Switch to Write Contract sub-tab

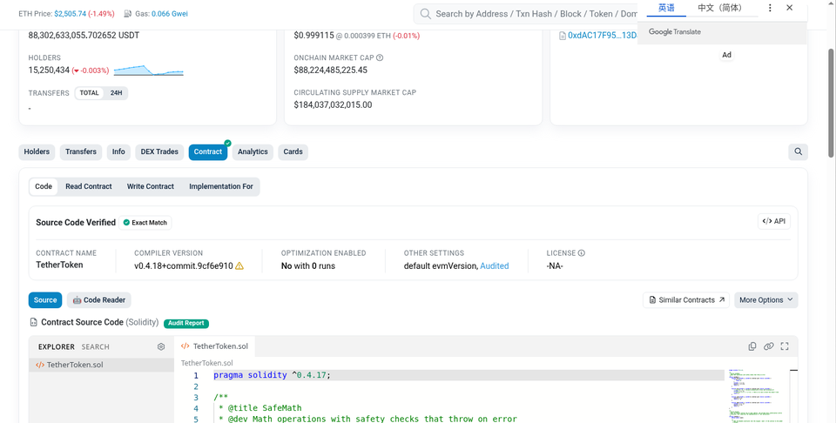pyautogui.click(x=151, y=186)
